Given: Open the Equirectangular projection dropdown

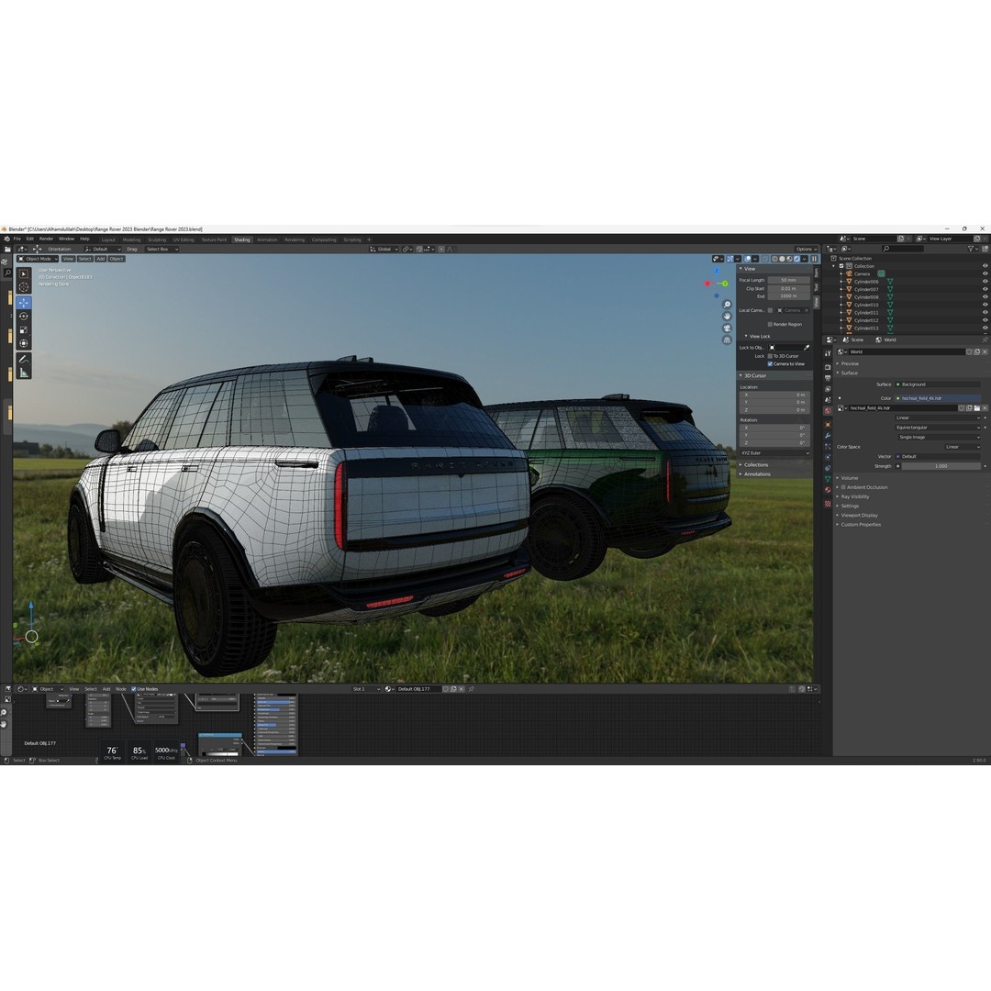Looking at the screenshot, I should tap(938, 428).
